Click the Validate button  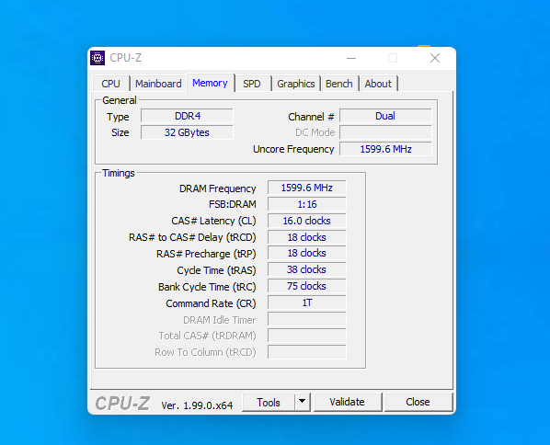tap(348, 402)
